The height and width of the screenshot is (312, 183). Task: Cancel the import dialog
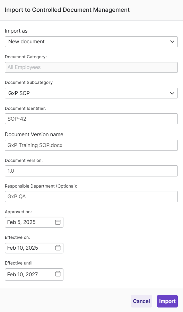141,301
